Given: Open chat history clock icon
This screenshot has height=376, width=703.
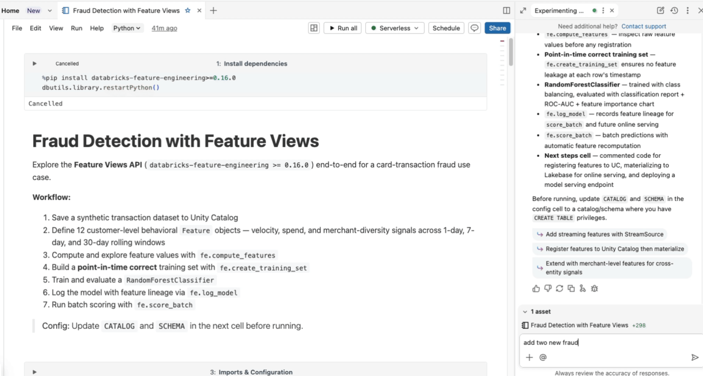Looking at the screenshot, I should [x=674, y=10].
